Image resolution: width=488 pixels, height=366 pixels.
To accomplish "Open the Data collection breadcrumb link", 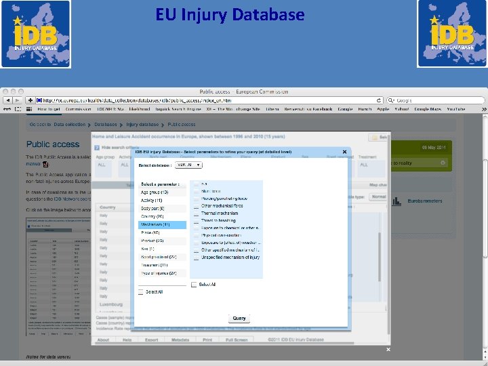I will pos(69,125).
